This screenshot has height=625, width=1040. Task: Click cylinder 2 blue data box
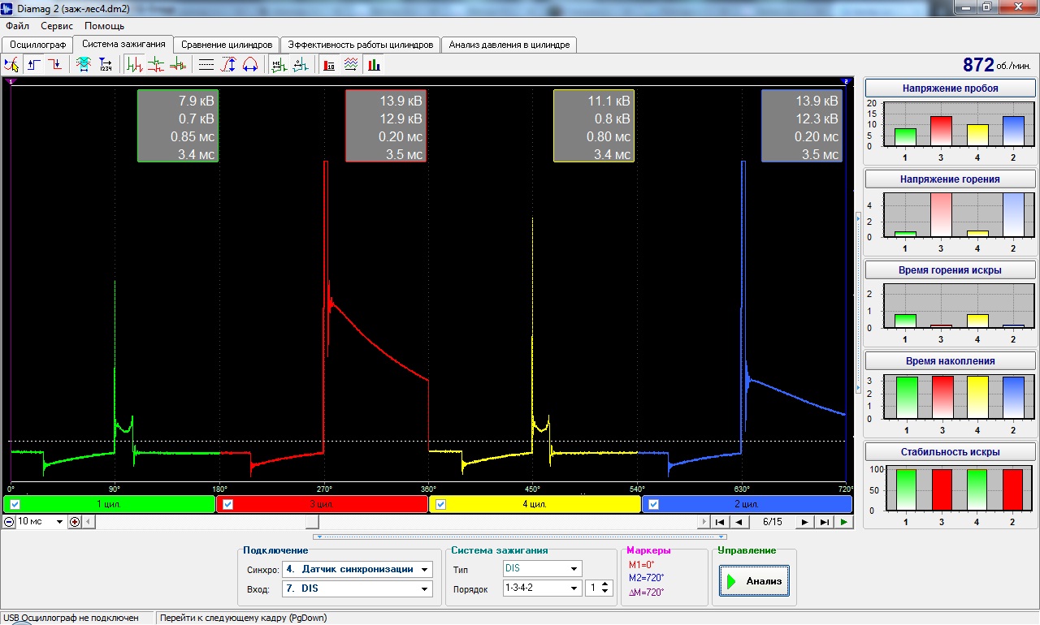tap(802, 126)
